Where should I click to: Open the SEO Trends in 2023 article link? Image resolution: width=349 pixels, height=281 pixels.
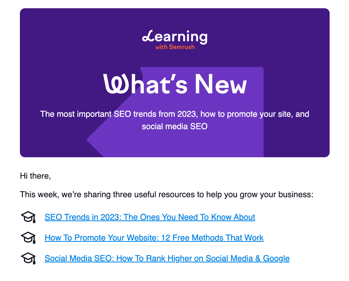click(150, 217)
